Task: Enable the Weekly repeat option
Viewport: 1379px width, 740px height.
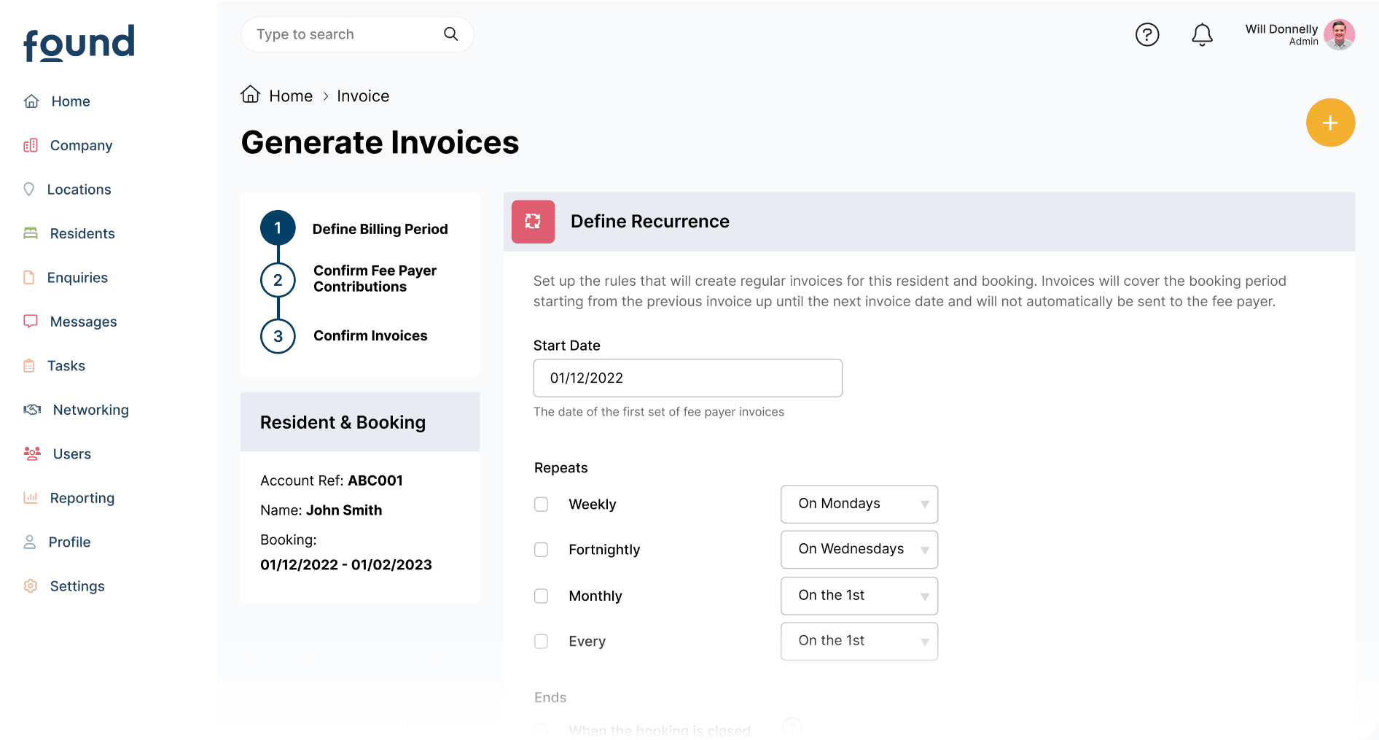Action: point(541,504)
